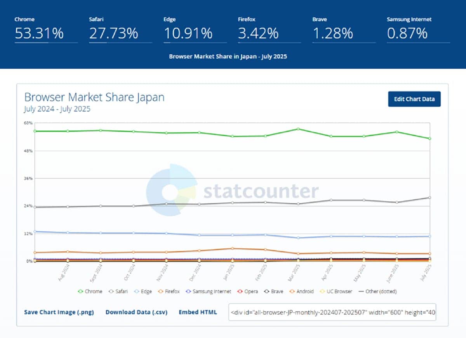Toggle the Edge legend entry
Viewport: 466px width, 338px height.
pos(143,291)
